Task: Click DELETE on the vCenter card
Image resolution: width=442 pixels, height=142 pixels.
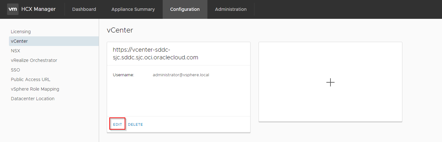Action: [136, 124]
